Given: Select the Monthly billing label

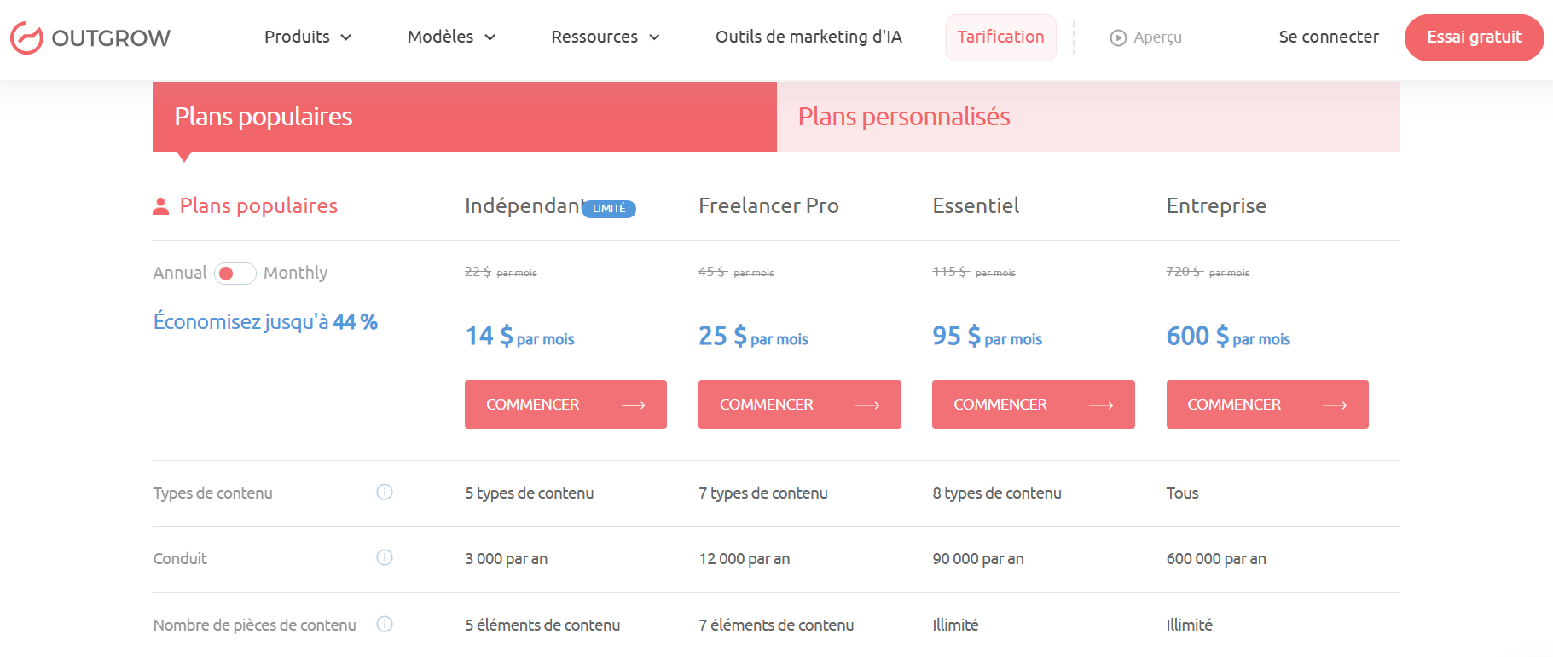Looking at the screenshot, I should [295, 273].
